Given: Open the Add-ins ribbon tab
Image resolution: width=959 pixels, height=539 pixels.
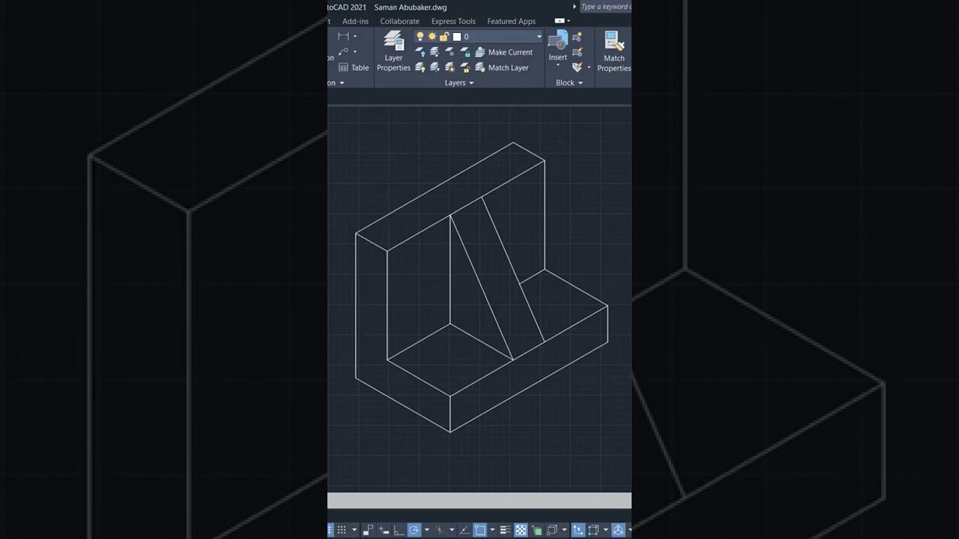Looking at the screenshot, I should coord(355,21).
